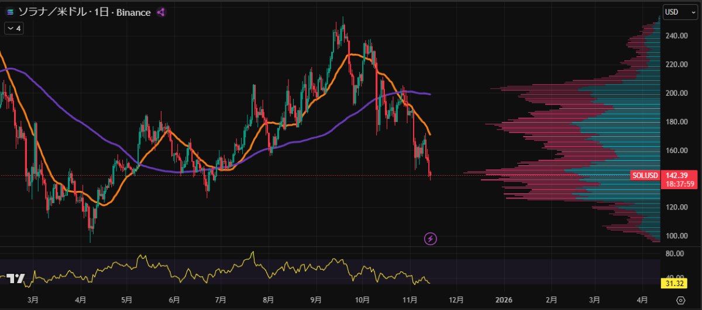Click the TradingView logo icon
The height and width of the screenshot is (310, 702).
point(16,278)
